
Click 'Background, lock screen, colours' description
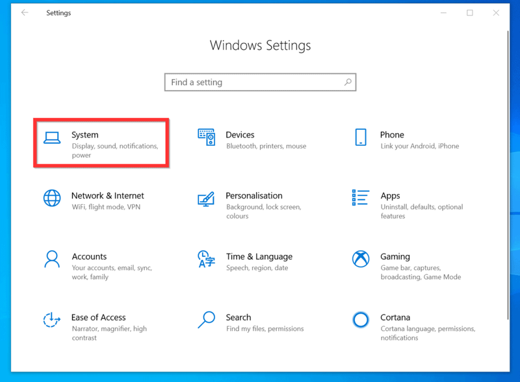tap(264, 211)
